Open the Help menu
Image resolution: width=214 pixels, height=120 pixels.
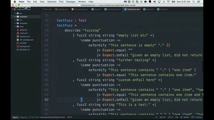(91, 2)
